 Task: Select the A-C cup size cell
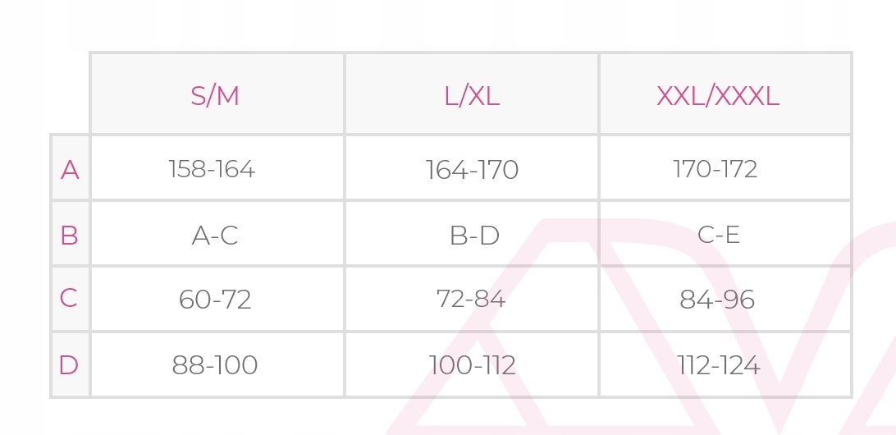tap(215, 236)
